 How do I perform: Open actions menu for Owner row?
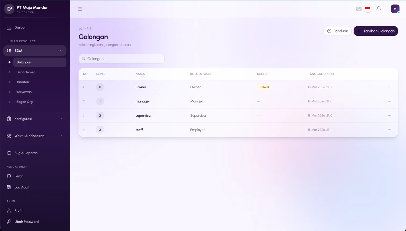coord(389,87)
